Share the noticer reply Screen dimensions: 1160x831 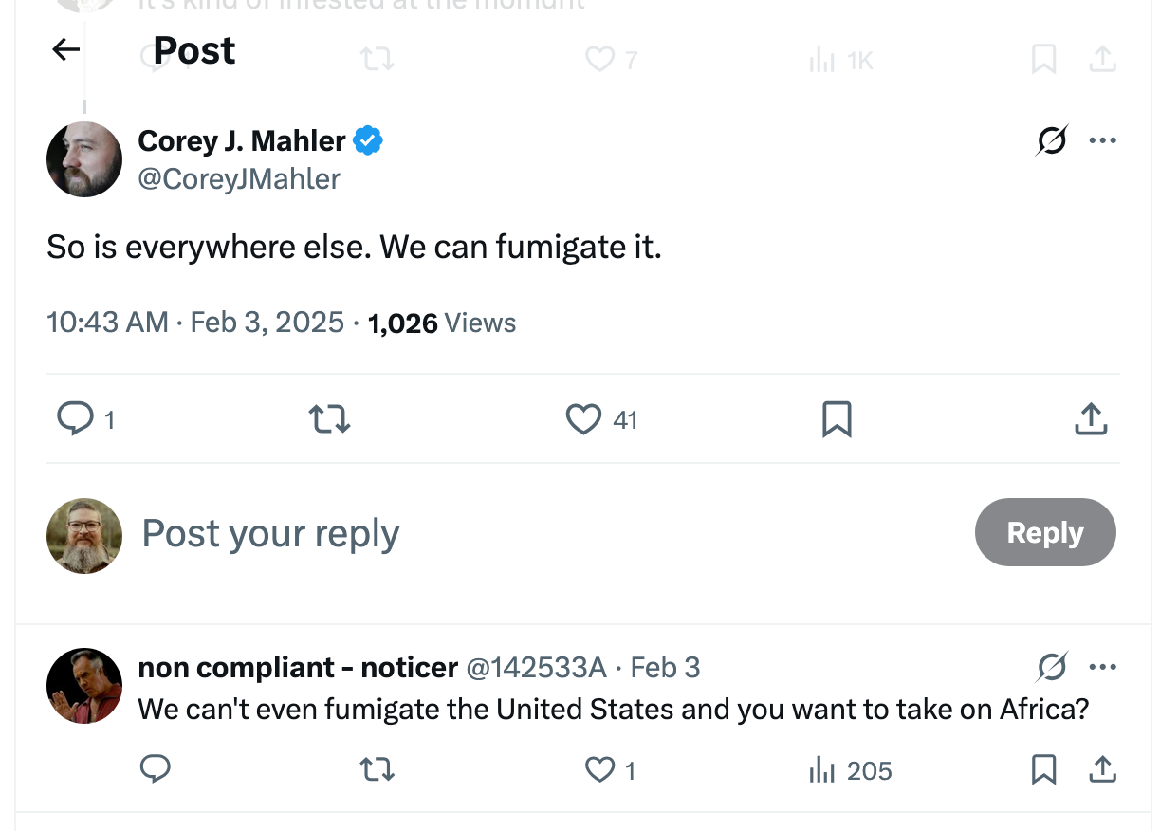[1102, 770]
